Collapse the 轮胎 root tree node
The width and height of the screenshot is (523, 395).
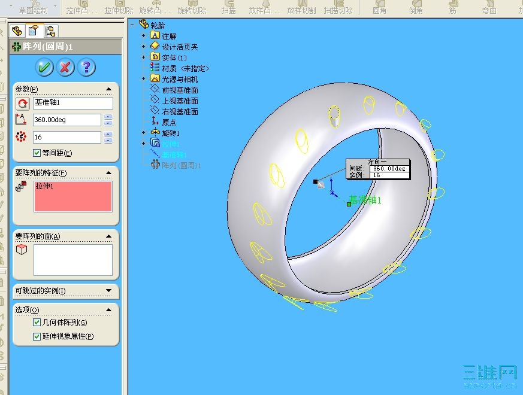tap(133, 25)
